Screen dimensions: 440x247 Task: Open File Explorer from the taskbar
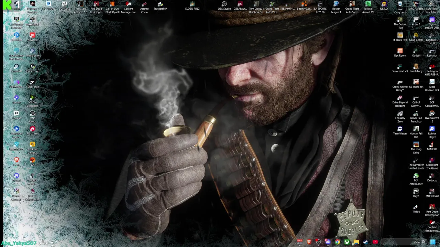click(x=356, y=242)
